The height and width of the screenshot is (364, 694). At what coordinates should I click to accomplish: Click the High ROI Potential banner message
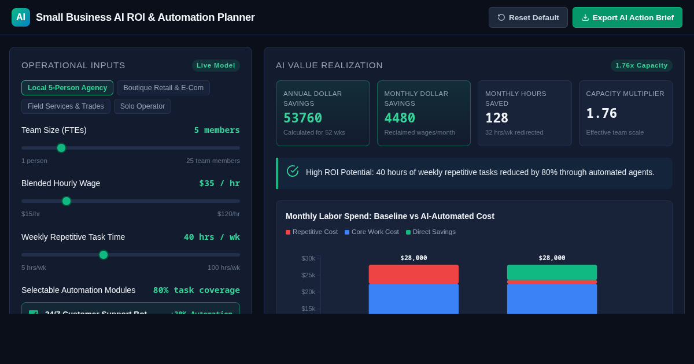pos(480,172)
